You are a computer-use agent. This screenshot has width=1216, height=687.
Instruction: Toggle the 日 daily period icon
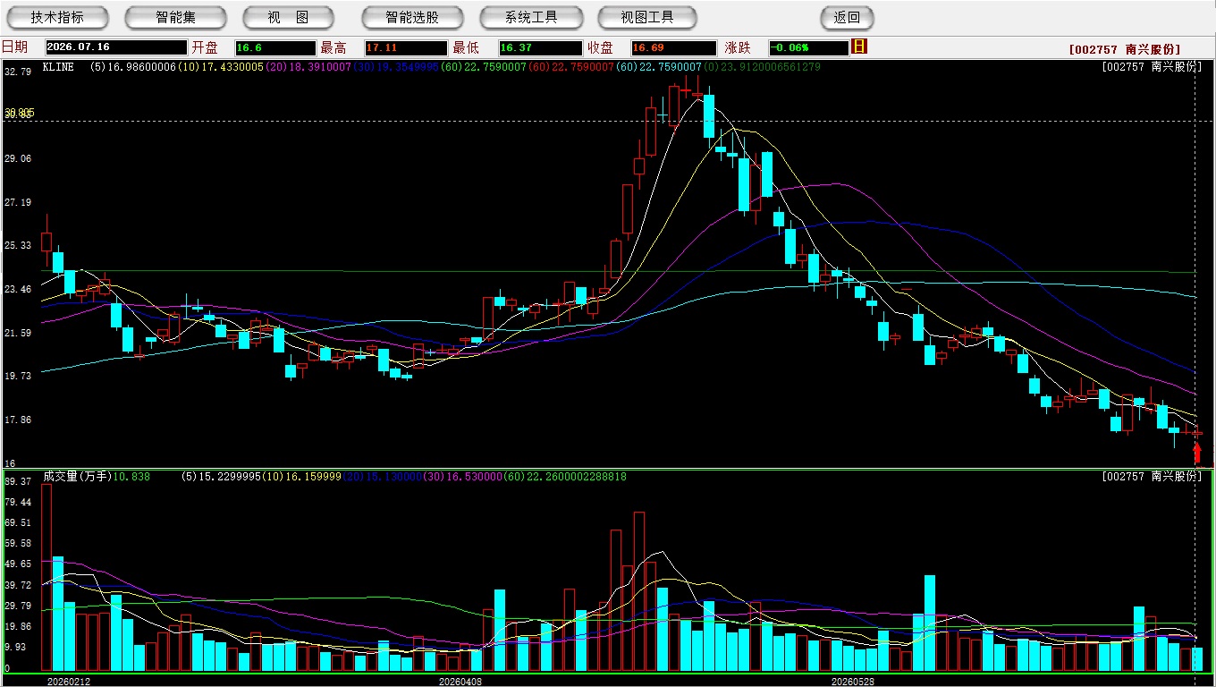[860, 47]
